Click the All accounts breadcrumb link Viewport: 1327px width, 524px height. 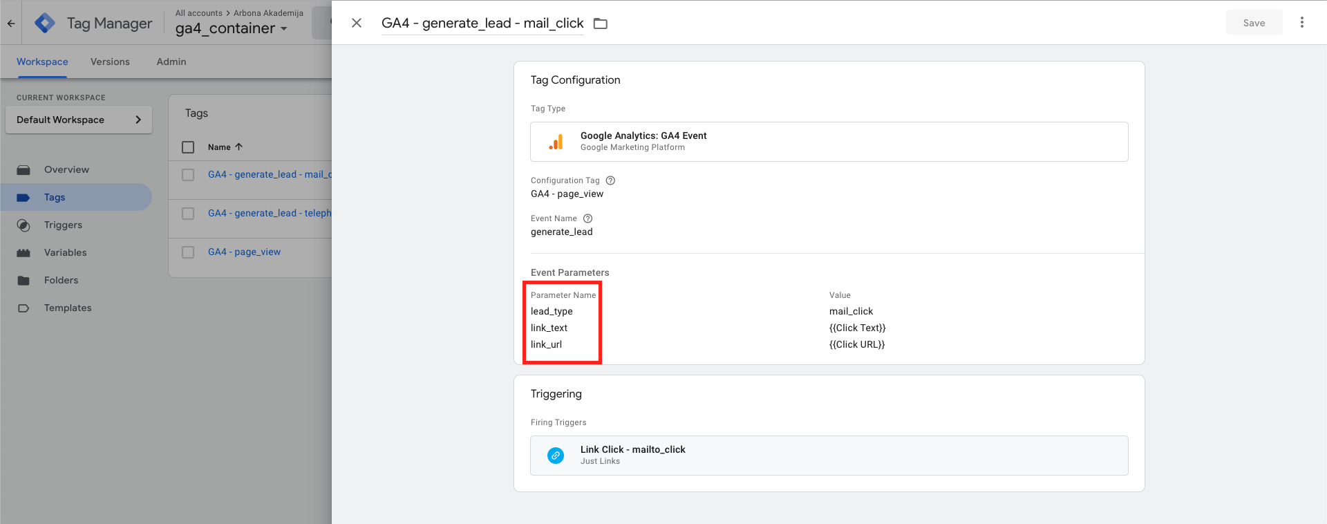click(198, 13)
